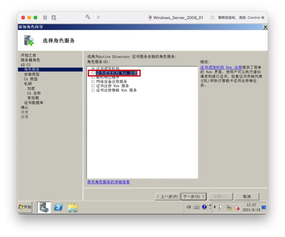Image resolution: width=285 pixels, height=237 pixels.
Task: Select 开始之前 in wizard steps
Action: (x=29, y=55)
